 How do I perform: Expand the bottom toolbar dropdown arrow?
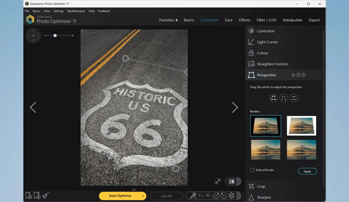coord(239,196)
